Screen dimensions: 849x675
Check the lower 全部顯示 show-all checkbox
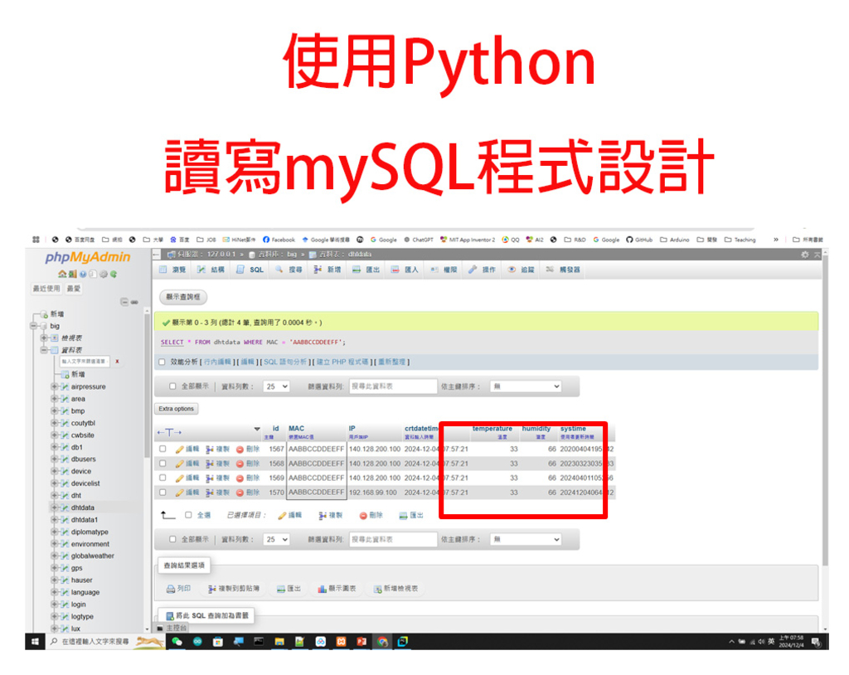172,540
